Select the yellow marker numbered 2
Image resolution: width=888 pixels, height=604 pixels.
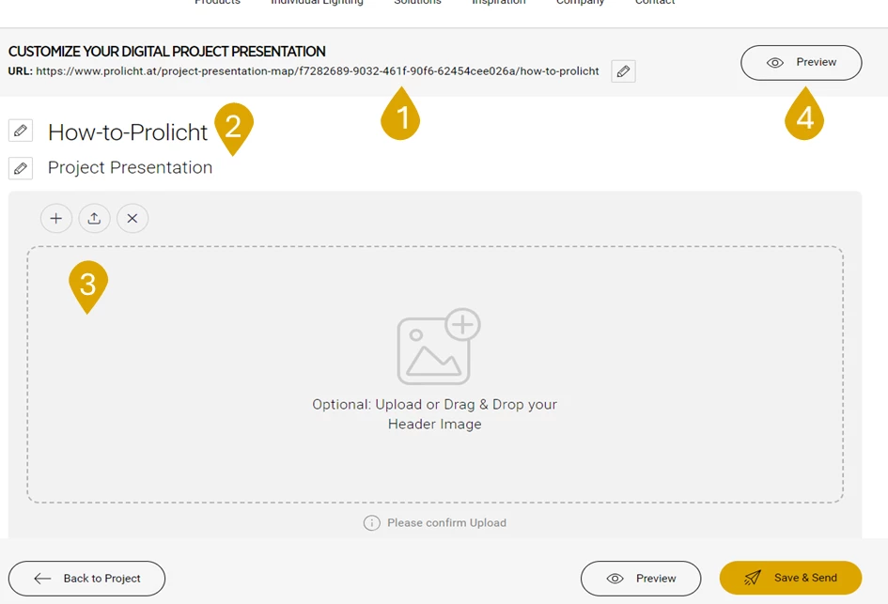(x=234, y=125)
